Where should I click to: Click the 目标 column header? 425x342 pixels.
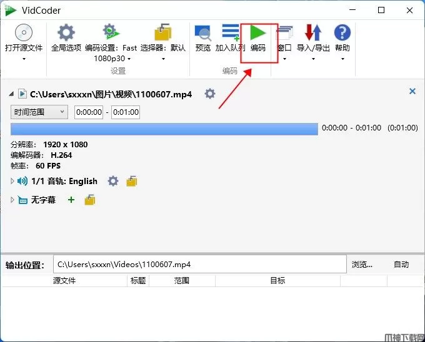tap(277, 281)
